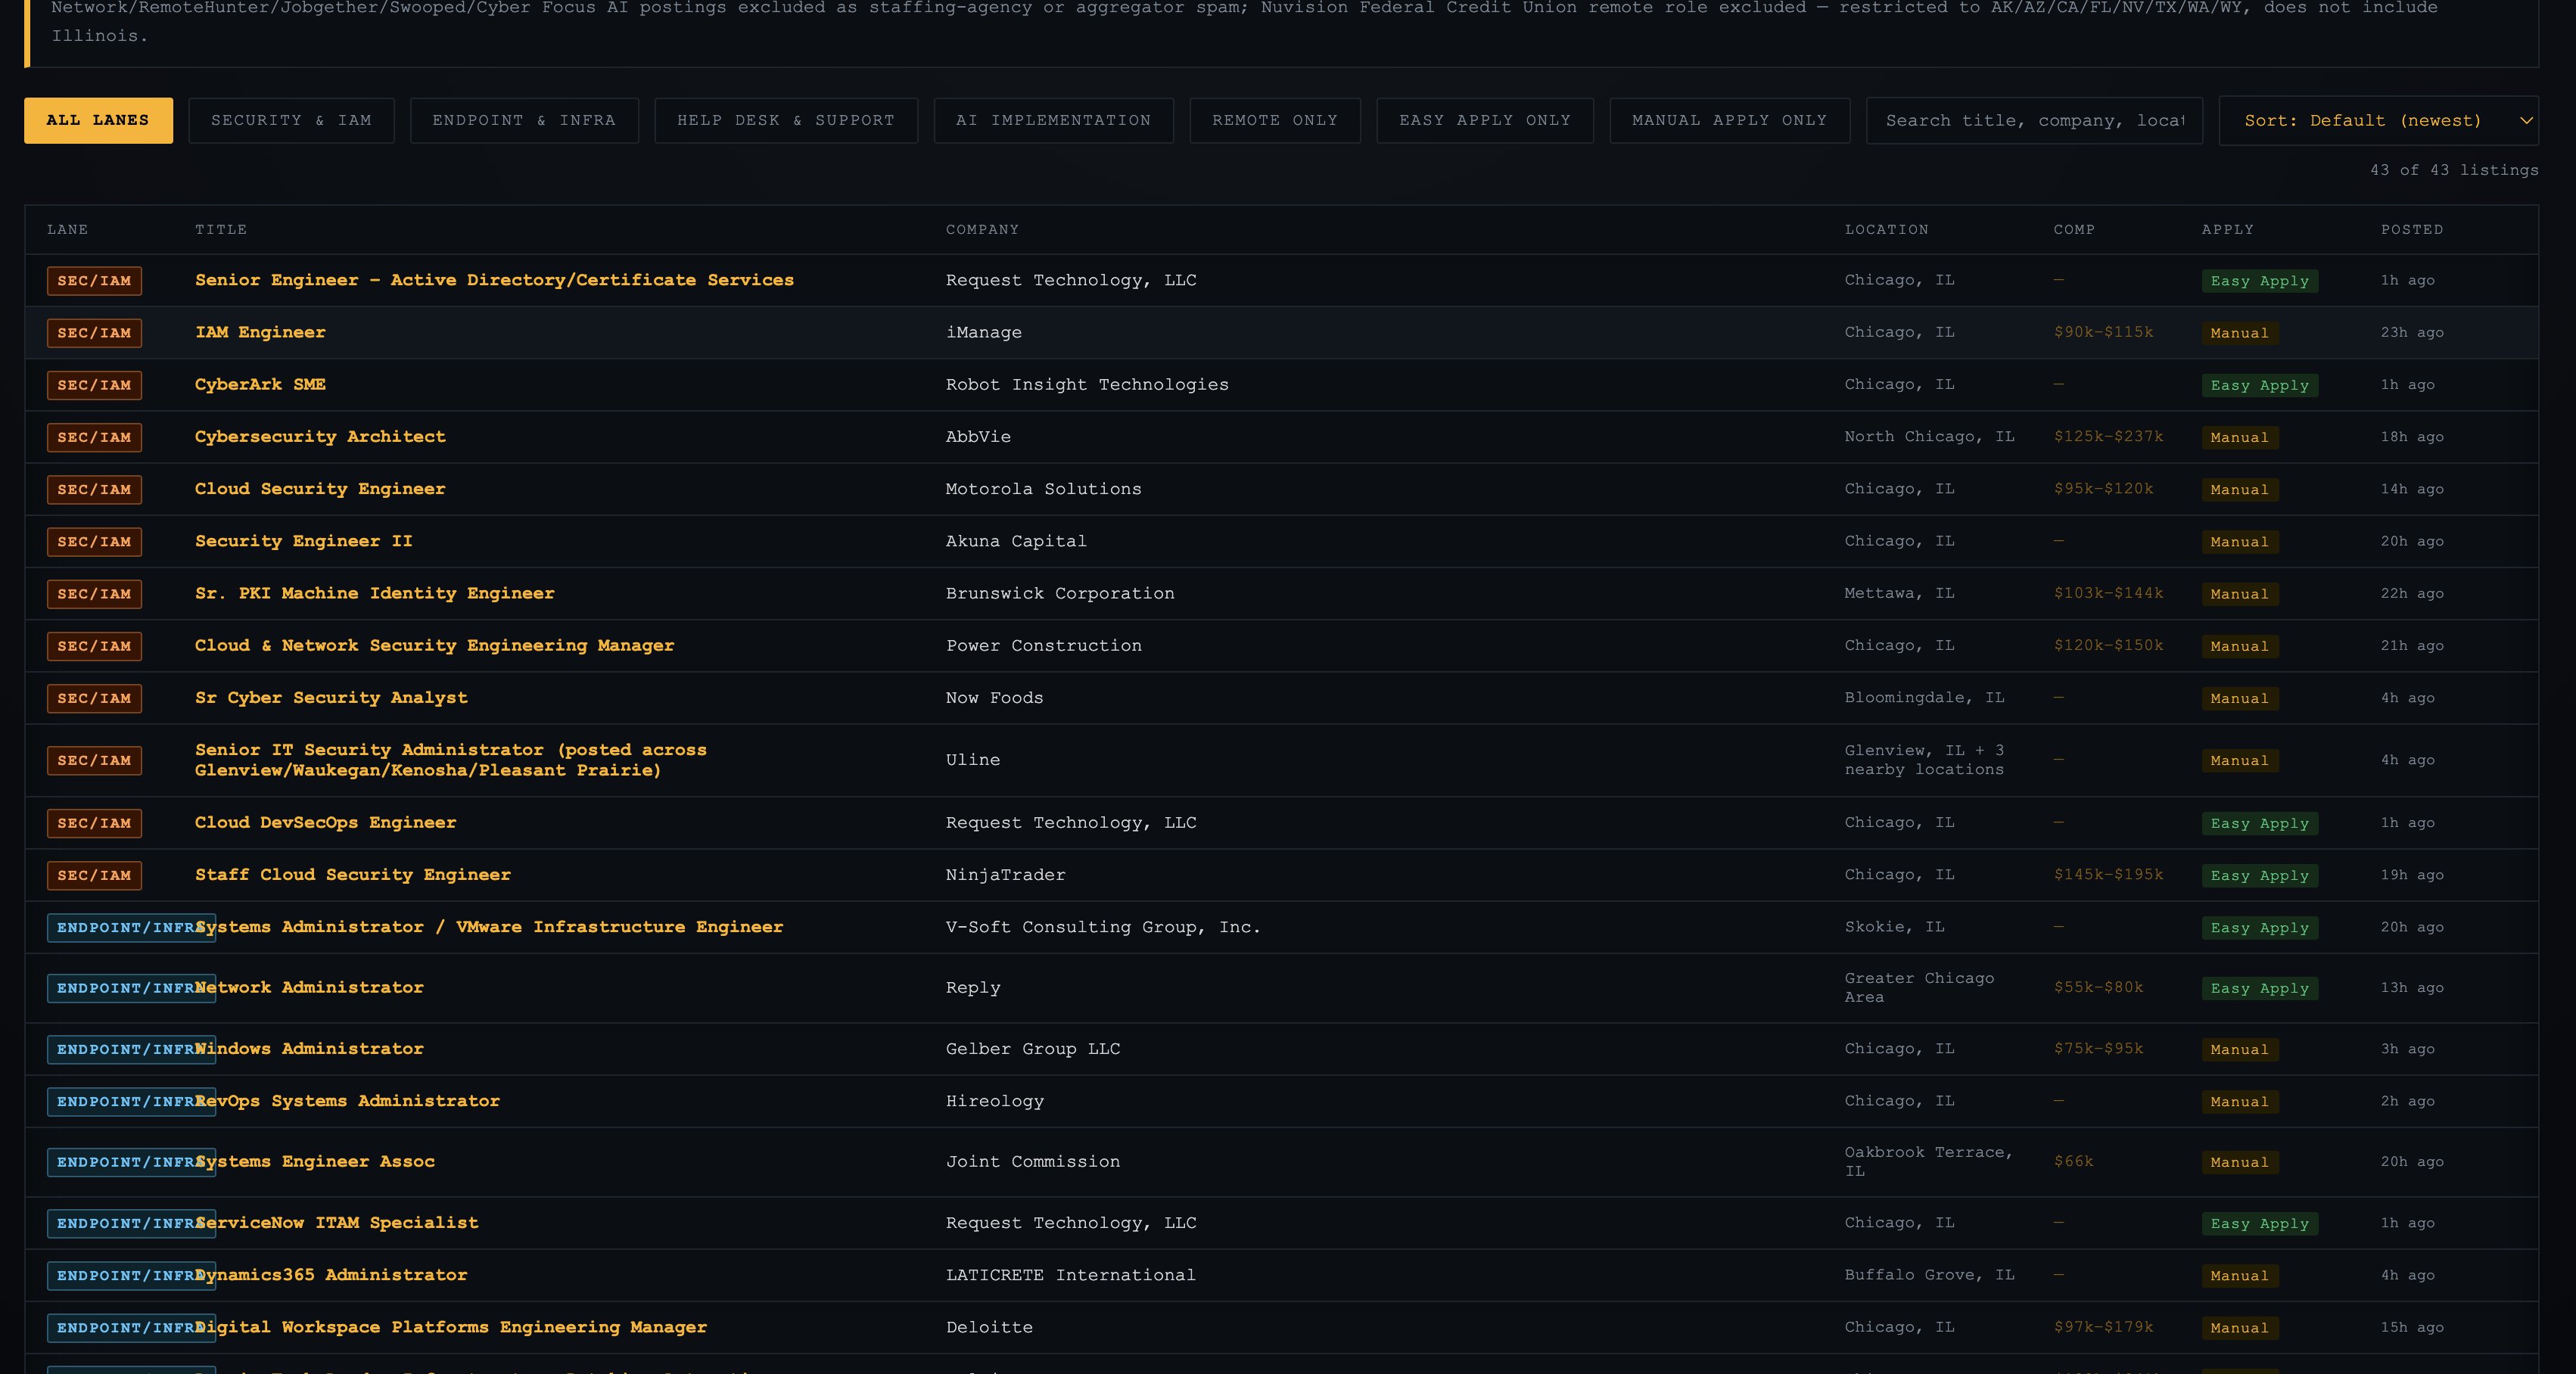Viewport: 2576px width, 1374px height.
Task: Click the Easy Apply badge for V-Soft Consulting
Action: (2259, 927)
